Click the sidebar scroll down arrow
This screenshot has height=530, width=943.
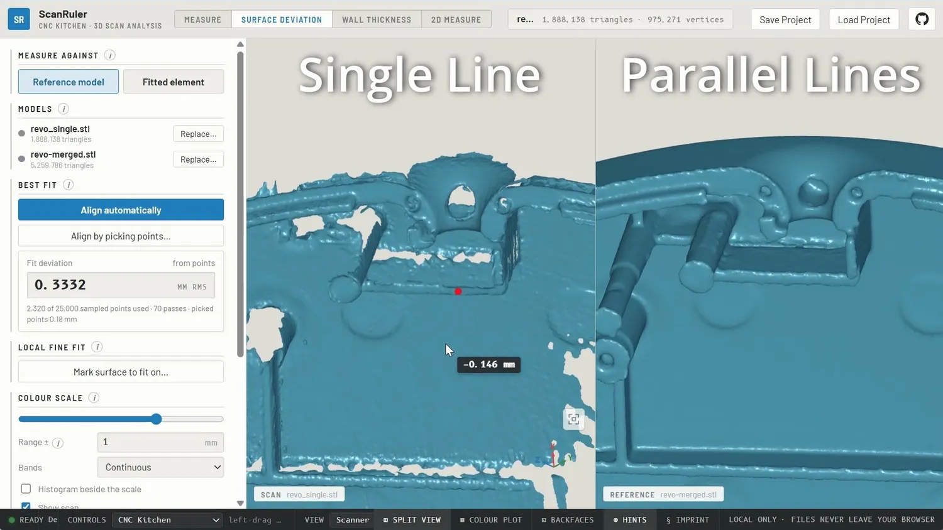pos(240,503)
